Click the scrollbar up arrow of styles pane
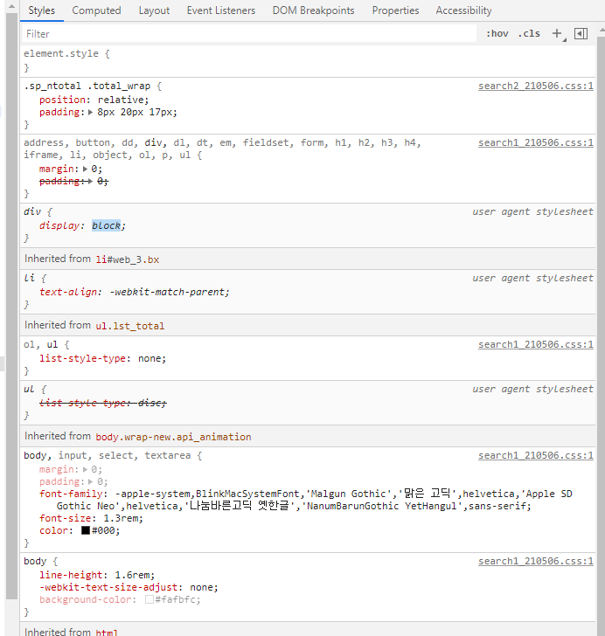Screen dimensions: 605x636 [x=601, y=29]
